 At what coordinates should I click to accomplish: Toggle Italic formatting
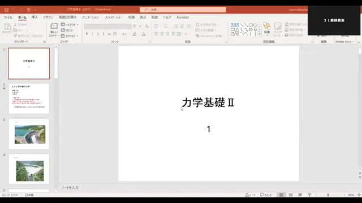coord(92,34)
